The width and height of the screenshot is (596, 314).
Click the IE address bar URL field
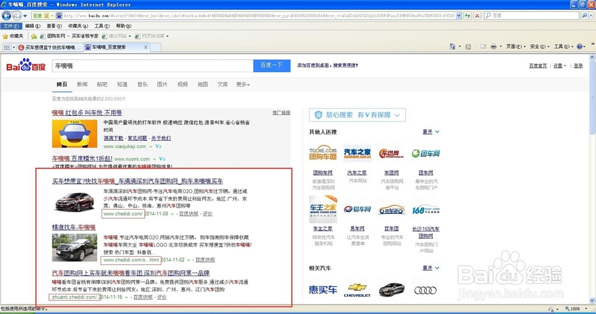[259, 15]
